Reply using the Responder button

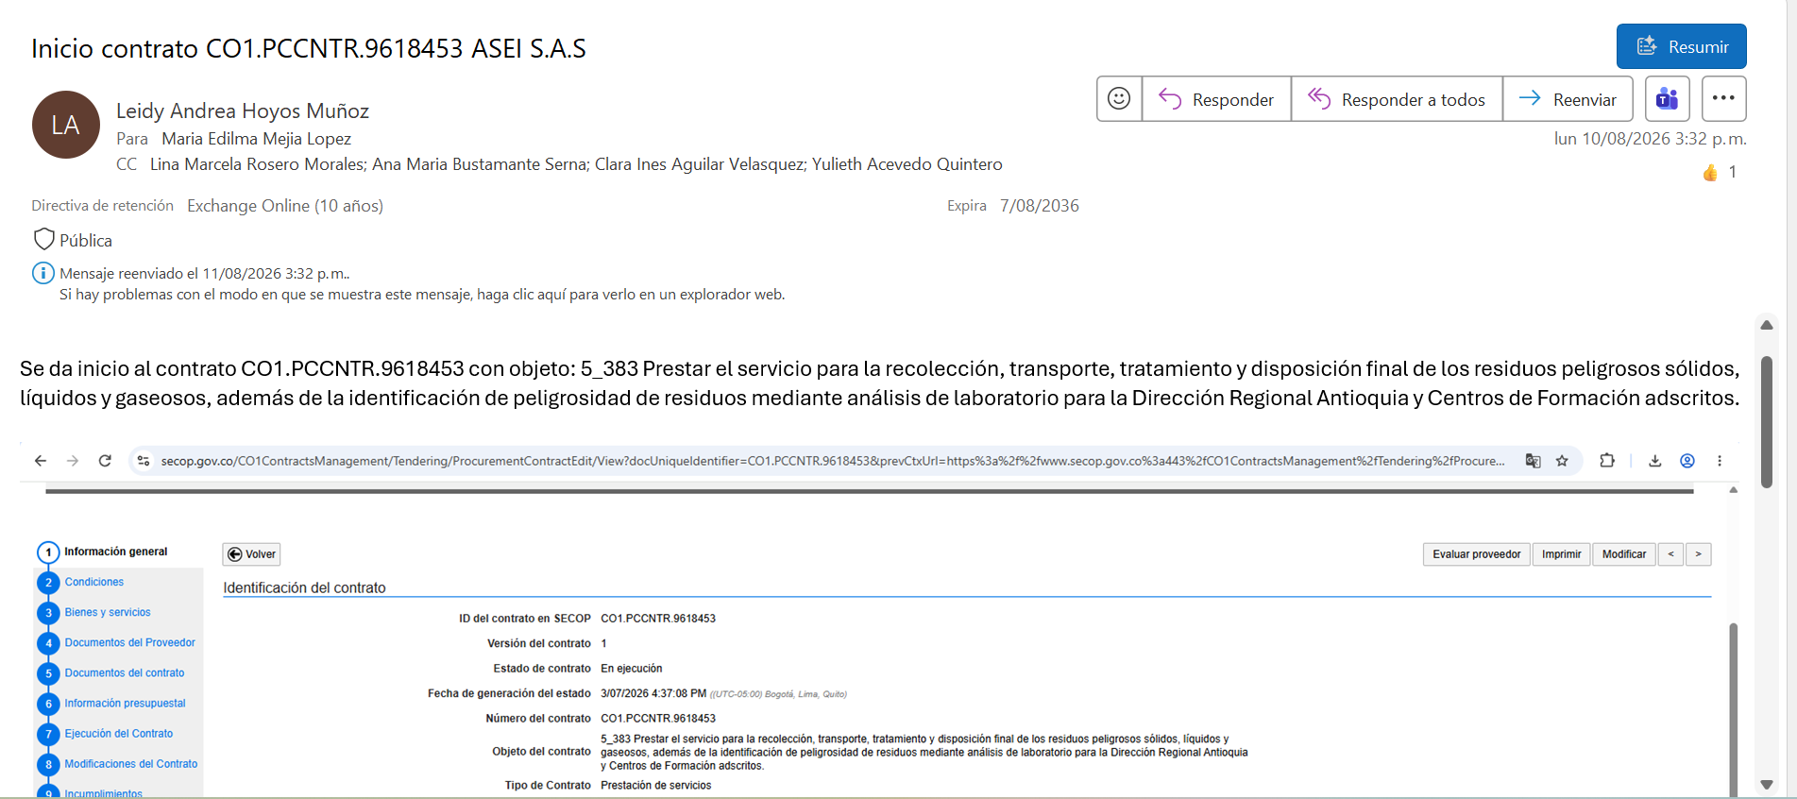coord(1216,99)
